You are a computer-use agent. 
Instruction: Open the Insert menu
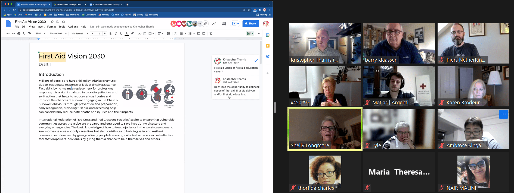(41, 27)
